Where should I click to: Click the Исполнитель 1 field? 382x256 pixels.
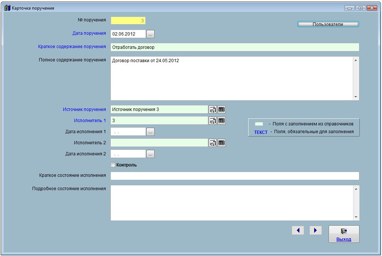tap(159, 121)
